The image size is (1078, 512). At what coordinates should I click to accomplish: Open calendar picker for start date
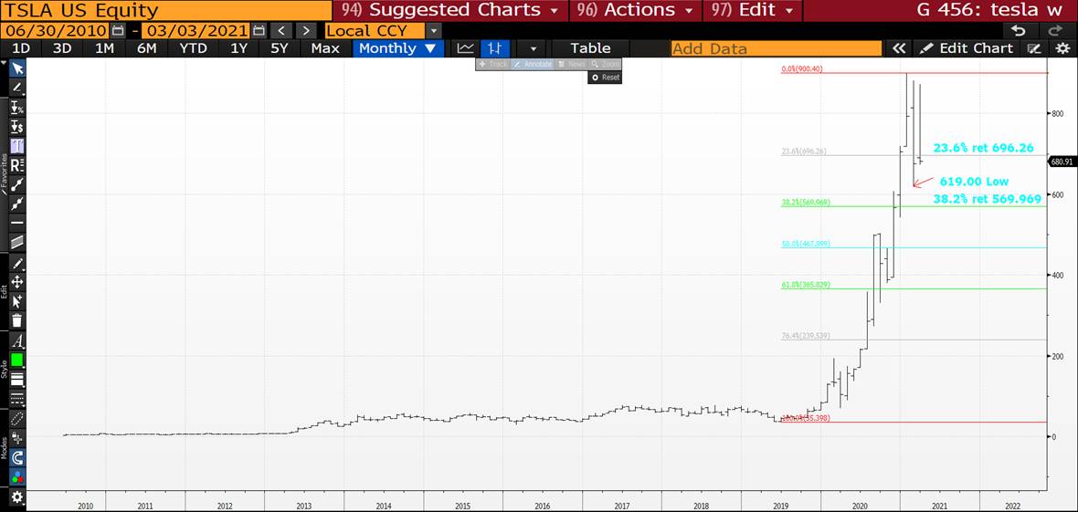pyautogui.click(x=118, y=31)
